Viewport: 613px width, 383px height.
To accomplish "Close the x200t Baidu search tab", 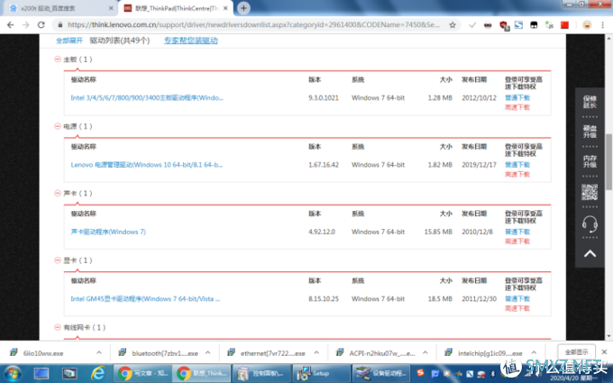I will 111,8.
